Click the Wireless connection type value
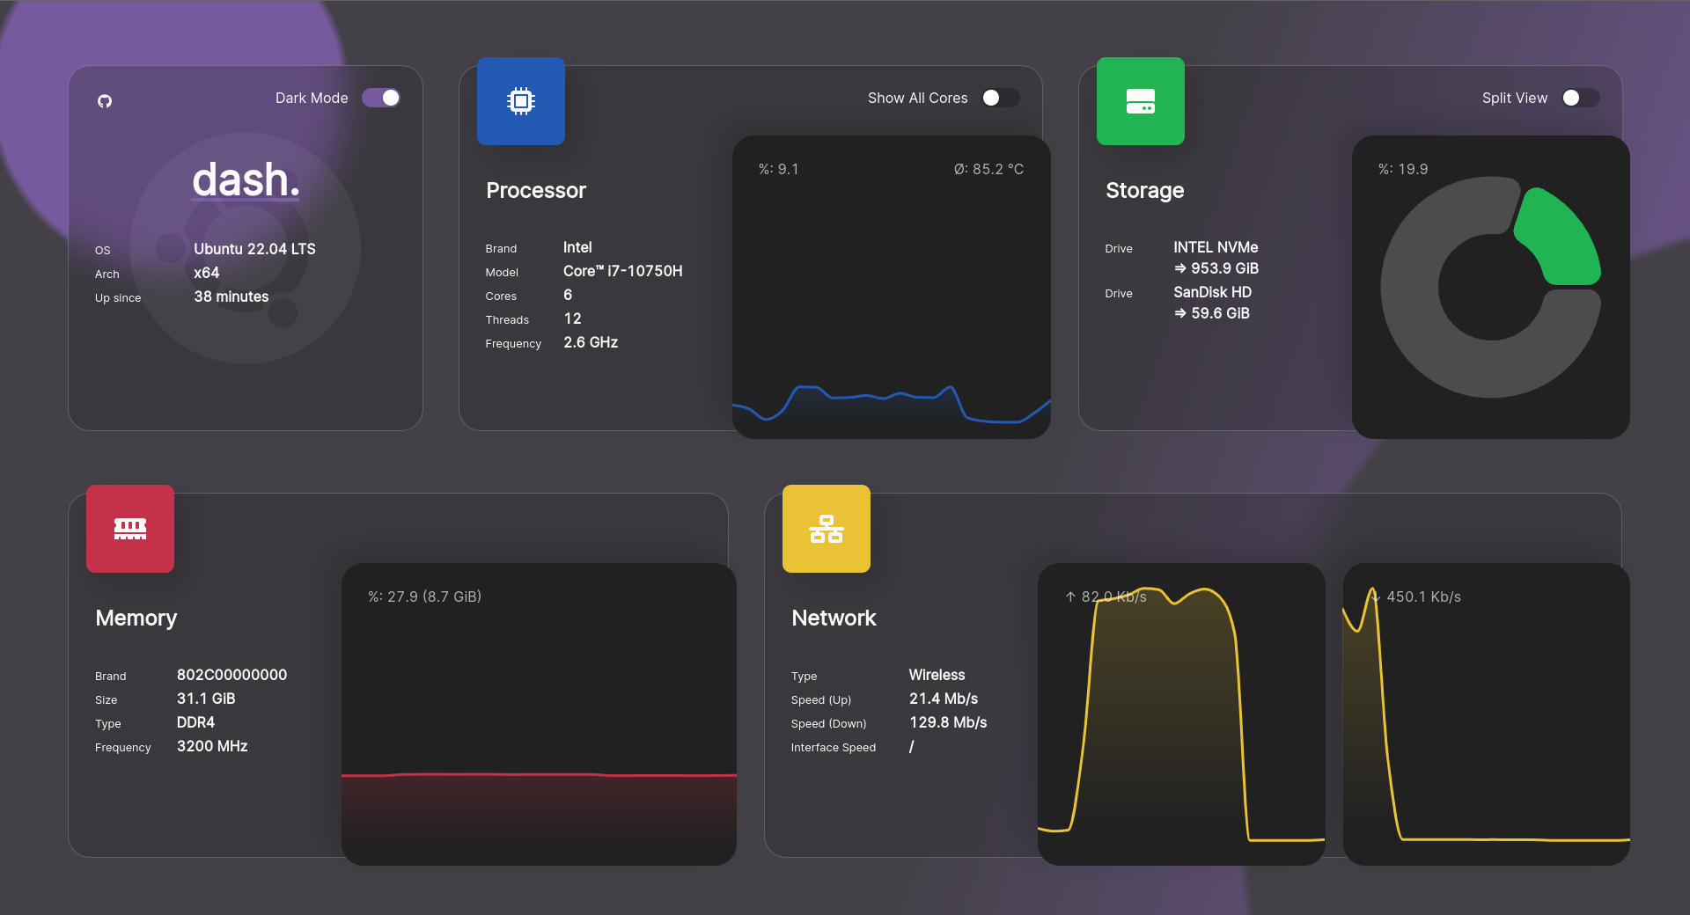This screenshot has width=1690, height=915. coord(937,675)
